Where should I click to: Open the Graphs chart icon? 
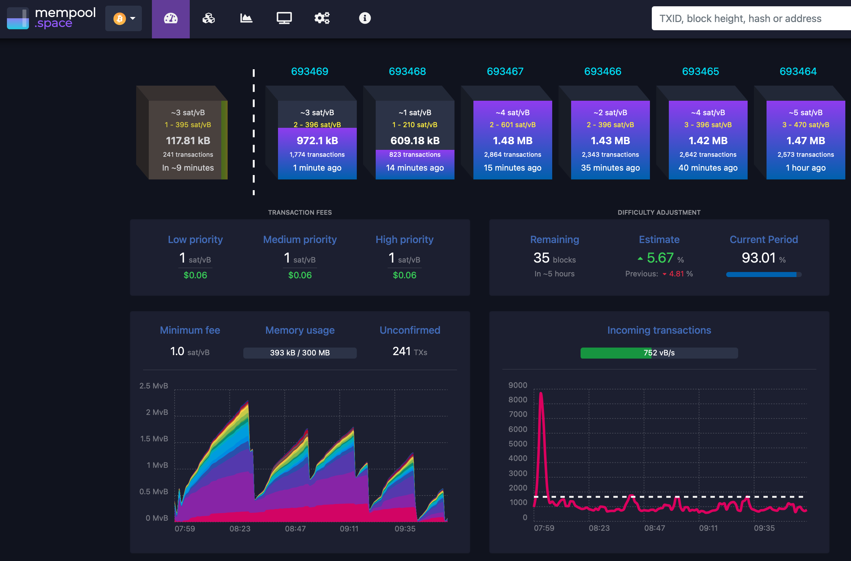[x=246, y=18]
